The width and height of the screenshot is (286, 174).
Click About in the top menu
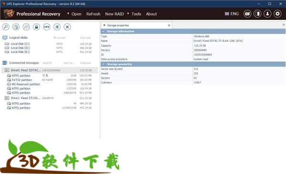point(152,14)
